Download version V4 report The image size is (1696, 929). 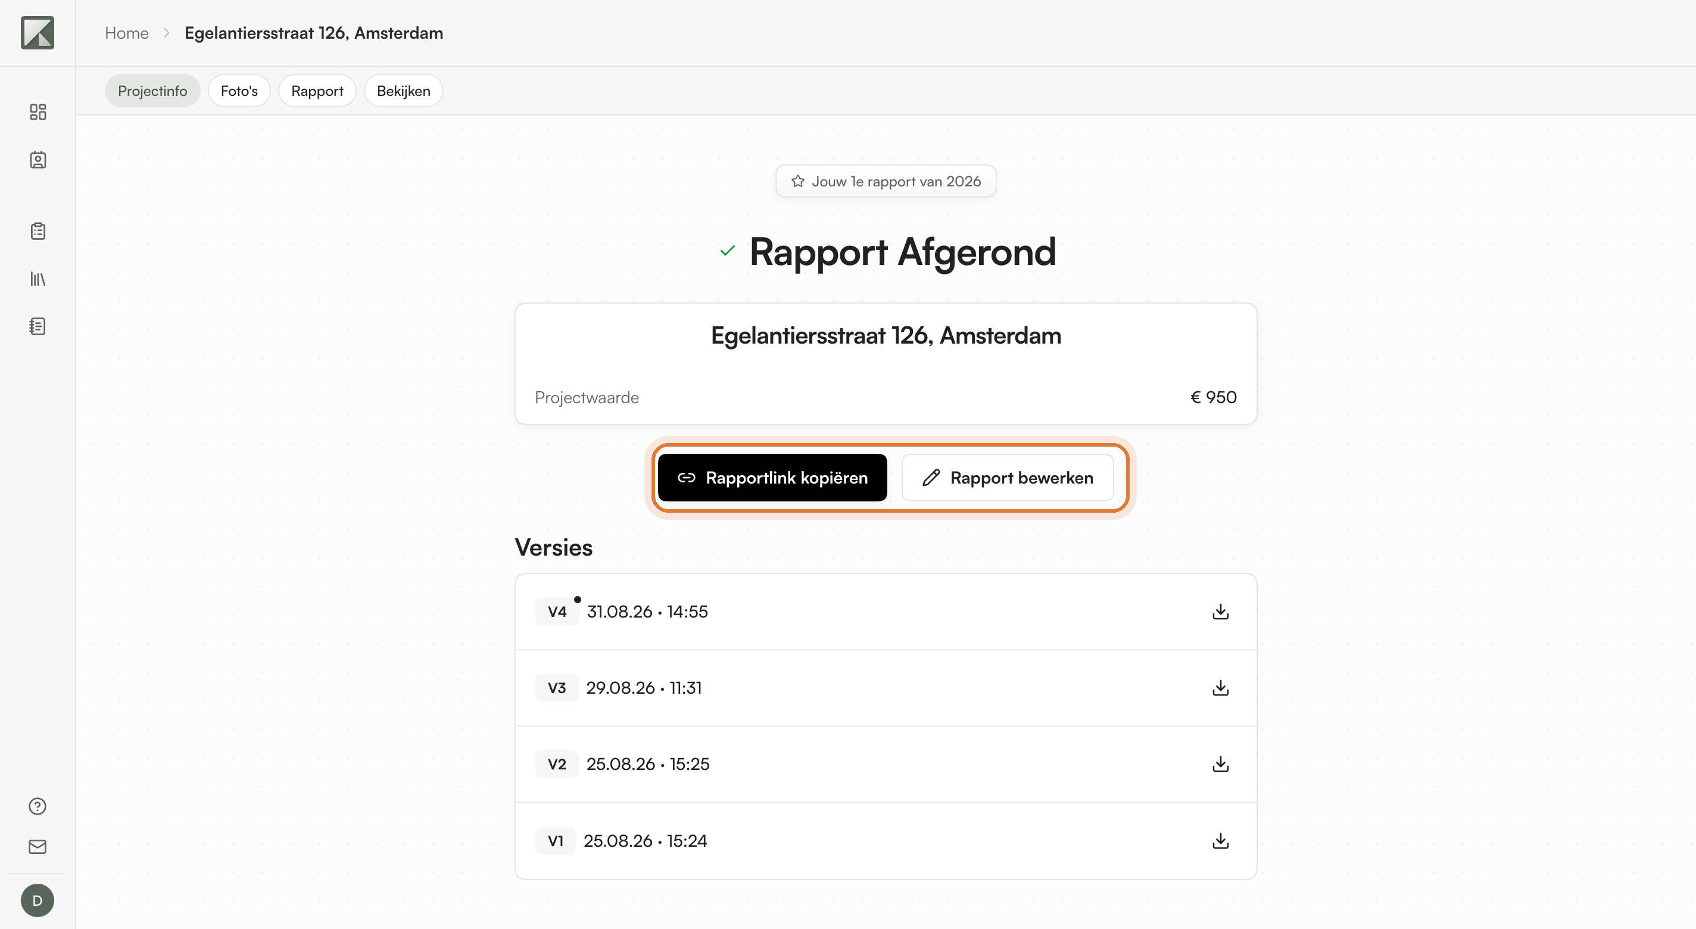[x=1220, y=612]
